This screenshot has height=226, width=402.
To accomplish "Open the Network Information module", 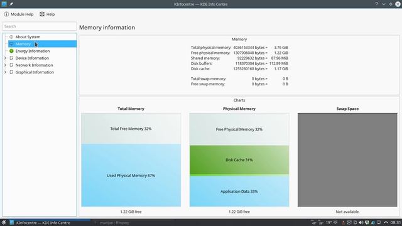I will pos(34,65).
